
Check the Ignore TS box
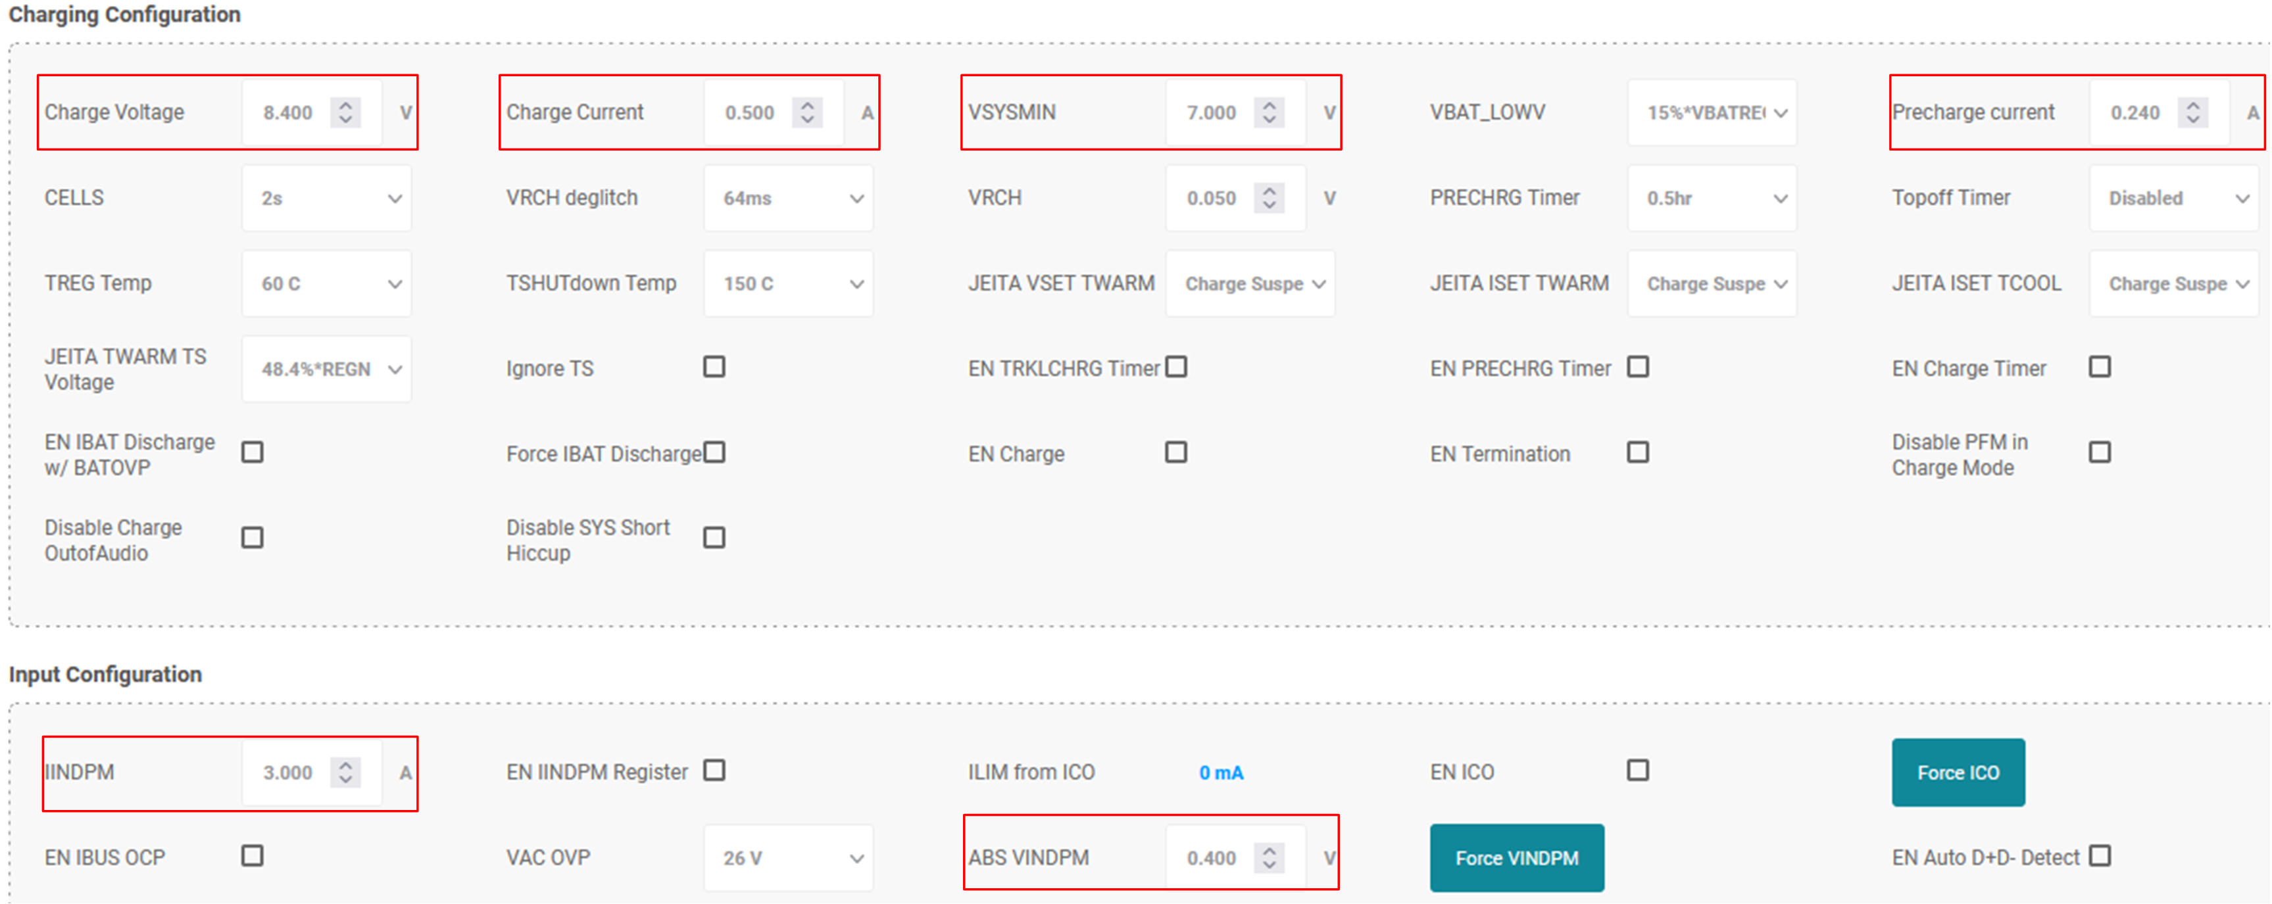click(714, 367)
